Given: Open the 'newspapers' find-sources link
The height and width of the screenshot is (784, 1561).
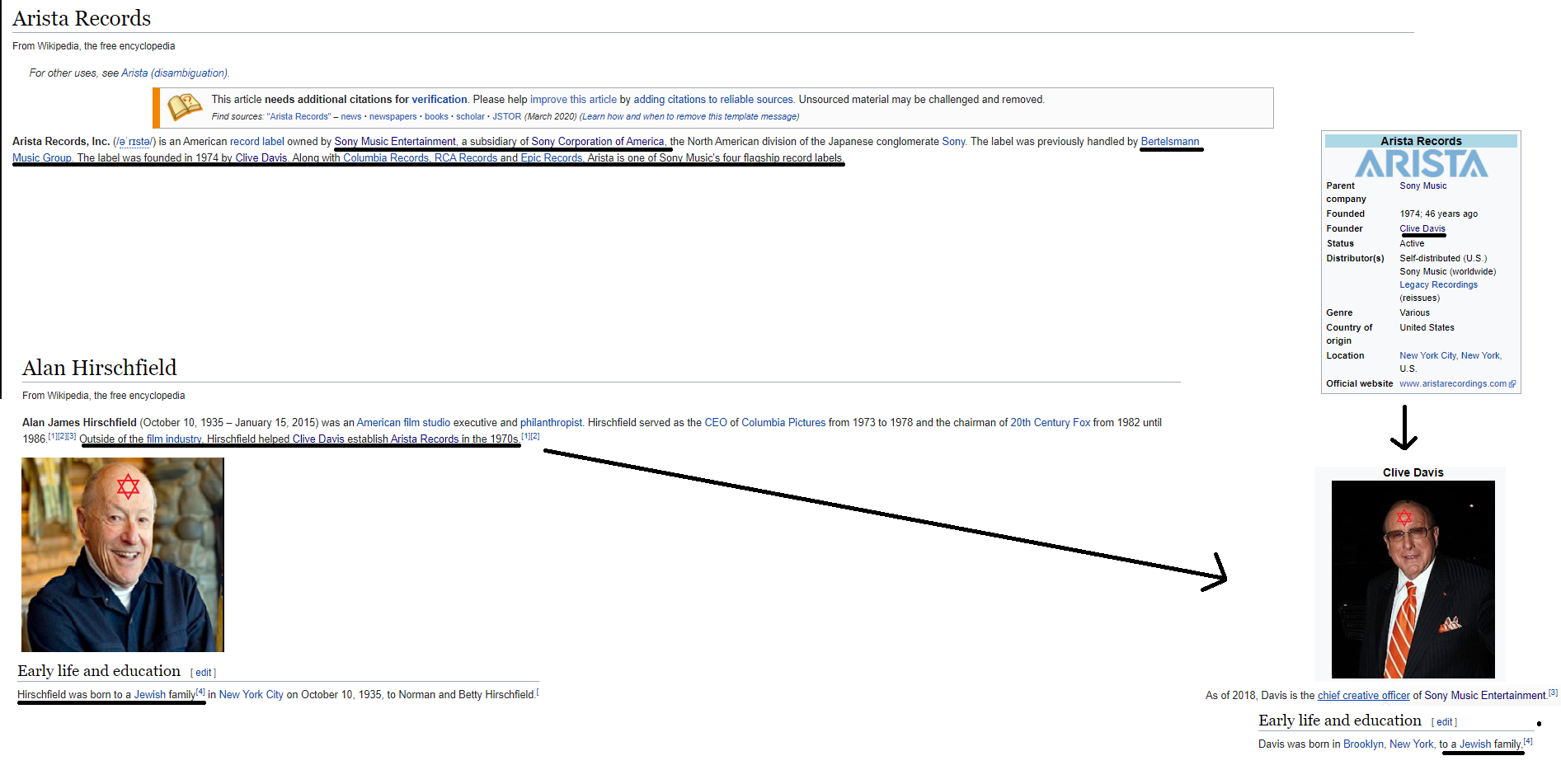Looking at the screenshot, I should [x=393, y=117].
